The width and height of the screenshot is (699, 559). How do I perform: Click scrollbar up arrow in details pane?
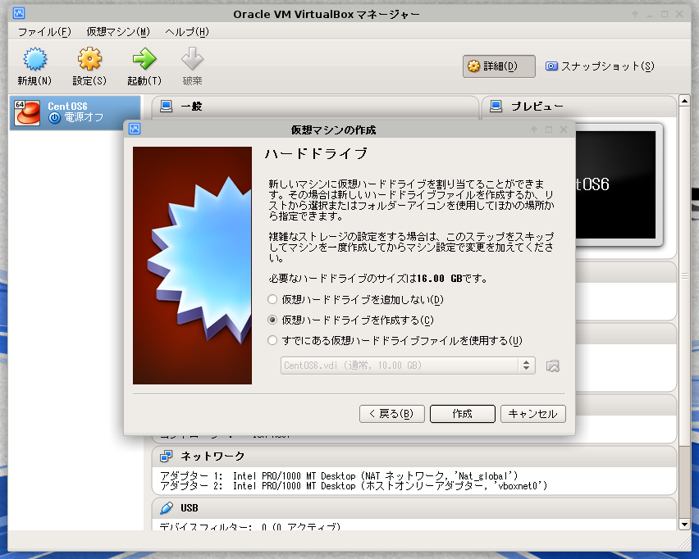tap(684, 101)
